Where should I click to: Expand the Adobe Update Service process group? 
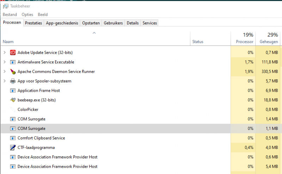tap(5, 53)
